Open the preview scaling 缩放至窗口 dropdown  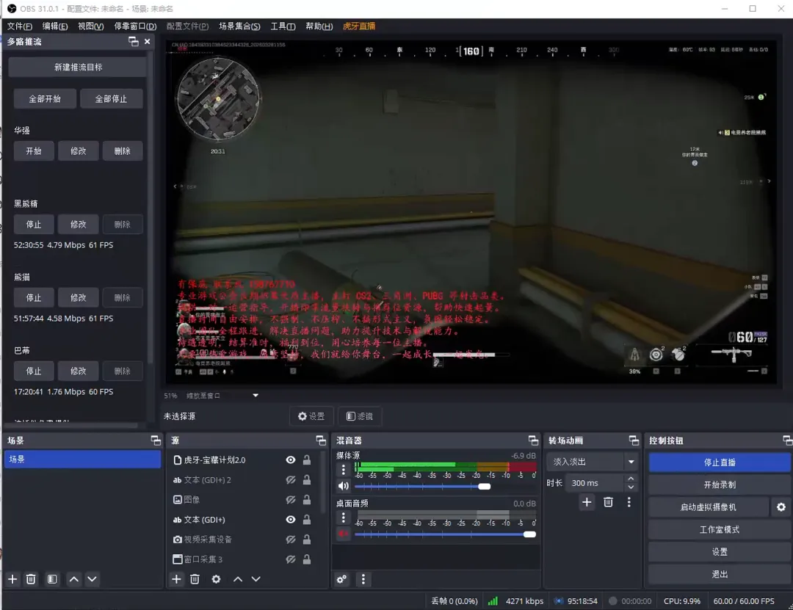point(223,396)
